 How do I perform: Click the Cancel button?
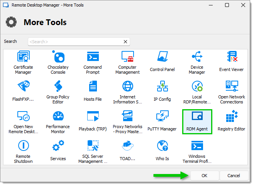point(234,176)
